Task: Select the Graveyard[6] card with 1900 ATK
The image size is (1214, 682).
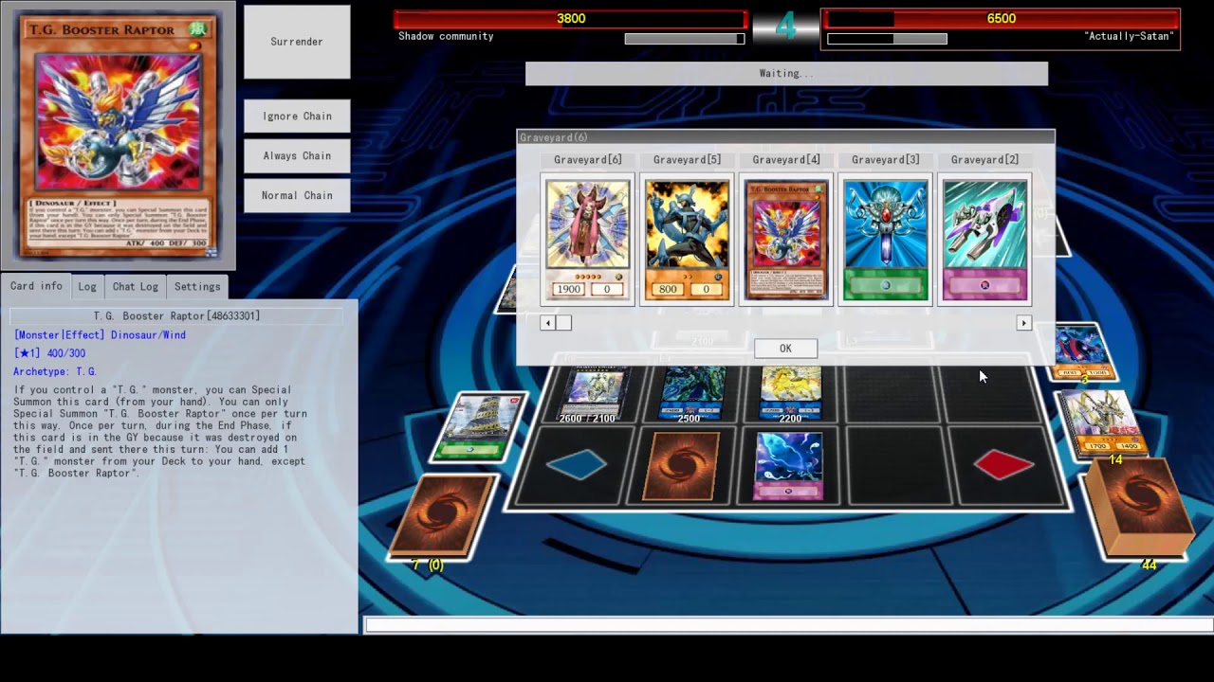Action: (x=587, y=239)
